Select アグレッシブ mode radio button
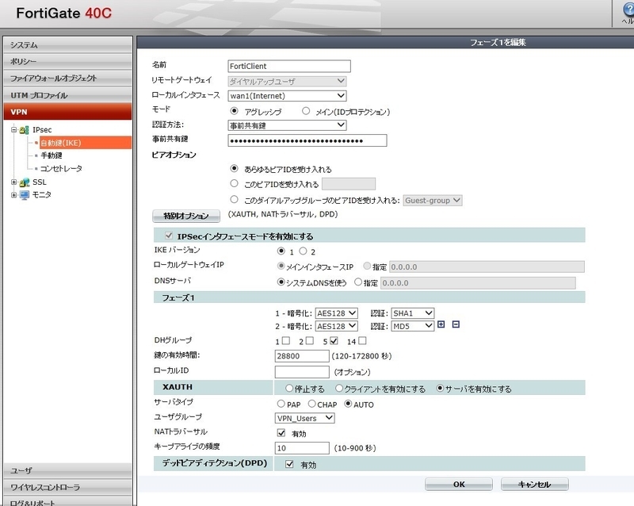Screen dimensions: 634x506 (x=234, y=110)
